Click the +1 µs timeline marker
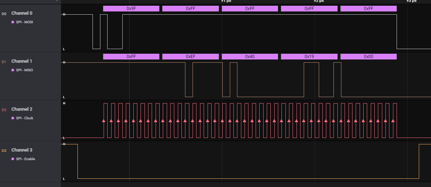 [x=226, y=1]
